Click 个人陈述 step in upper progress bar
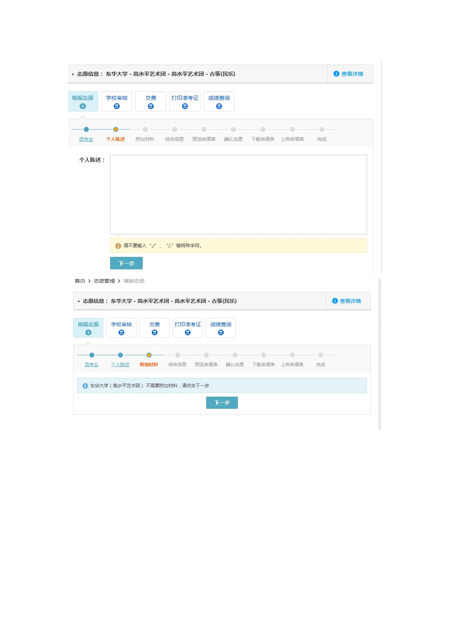This screenshot has width=449, height=635. coord(116,139)
